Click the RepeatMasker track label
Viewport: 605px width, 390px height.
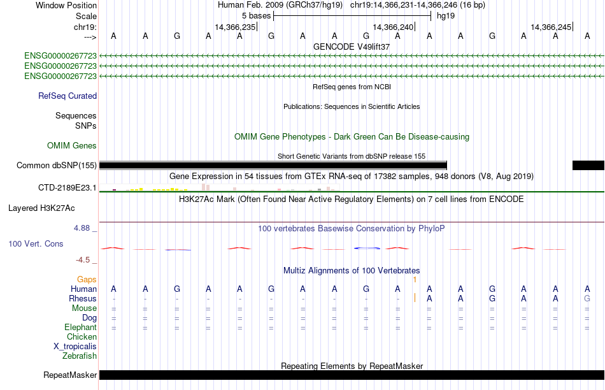click(x=70, y=375)
